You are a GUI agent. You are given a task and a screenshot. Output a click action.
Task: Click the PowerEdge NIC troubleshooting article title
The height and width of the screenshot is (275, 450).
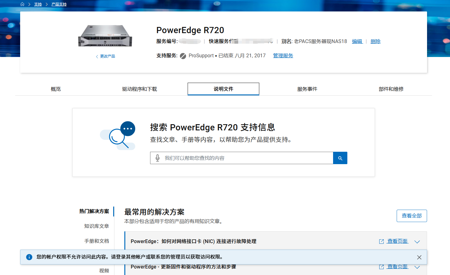(194, 241)
